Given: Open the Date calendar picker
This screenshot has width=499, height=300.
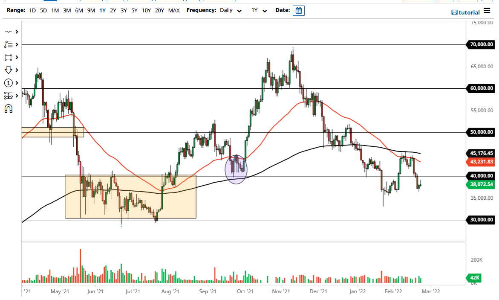Looking at the screenshot, I should (x=298, y=10).
